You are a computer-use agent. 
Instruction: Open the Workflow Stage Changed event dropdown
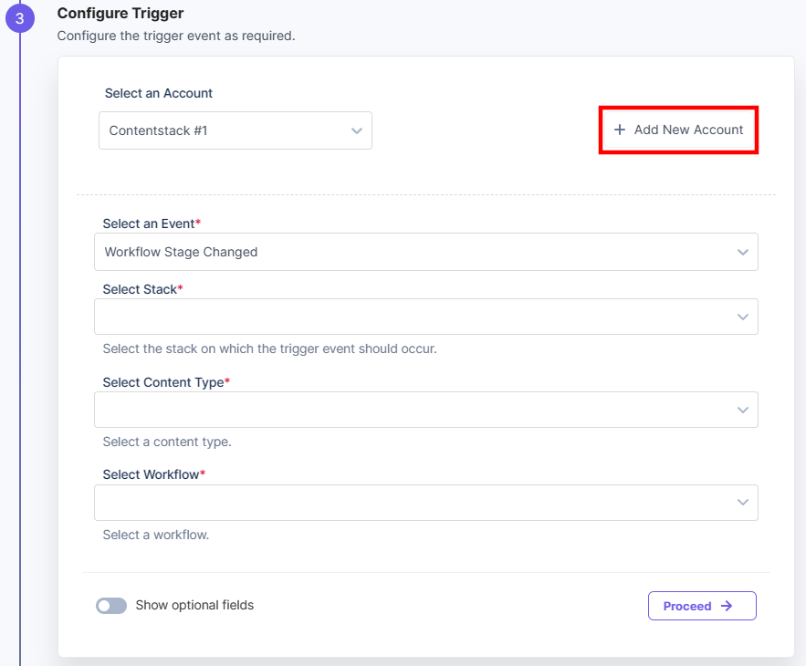point(426,252)
